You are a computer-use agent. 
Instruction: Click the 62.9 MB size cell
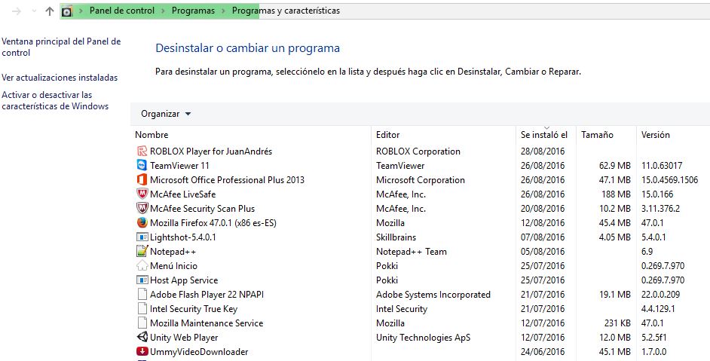(614, 165)
